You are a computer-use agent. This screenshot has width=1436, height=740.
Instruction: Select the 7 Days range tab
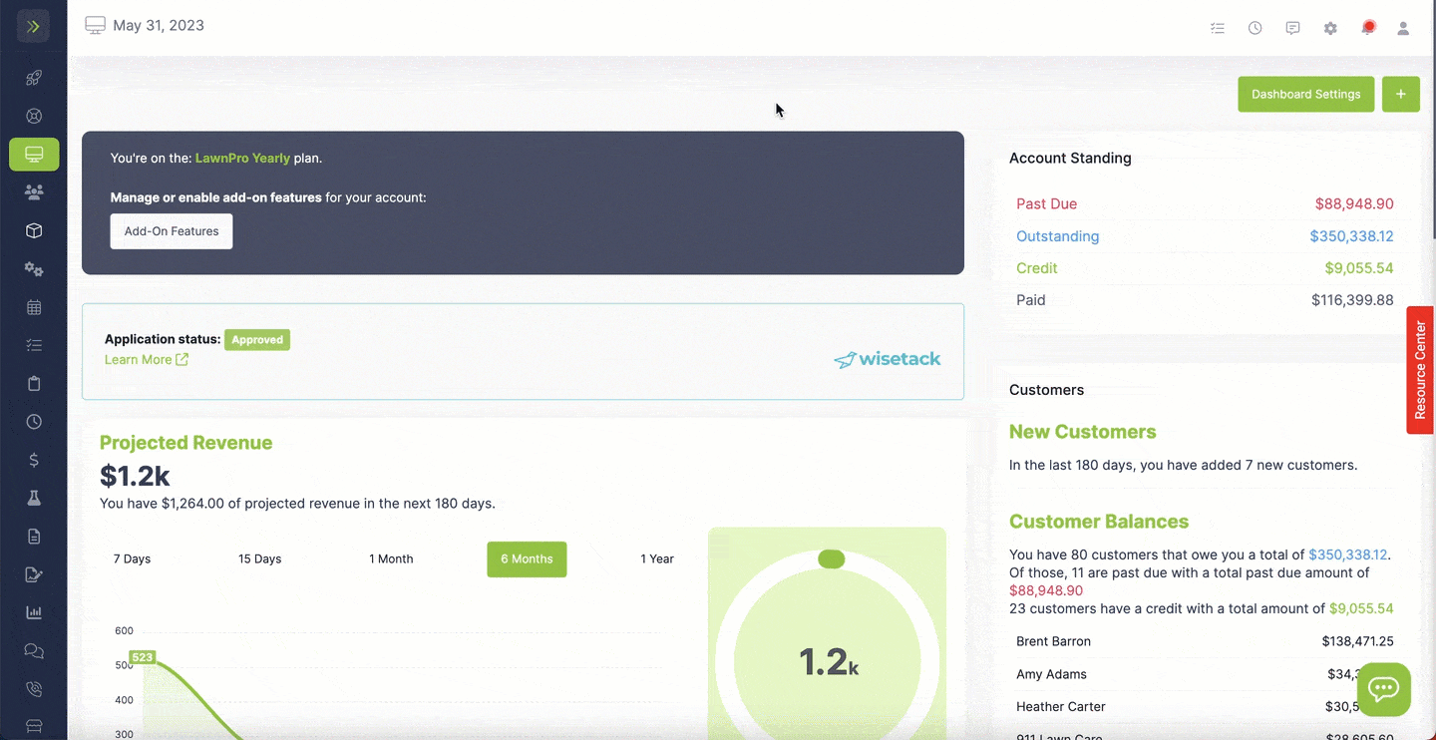point(132,559)
